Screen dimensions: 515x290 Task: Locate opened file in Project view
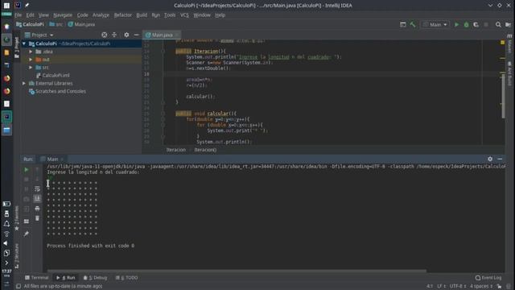(x=104, y=35)
